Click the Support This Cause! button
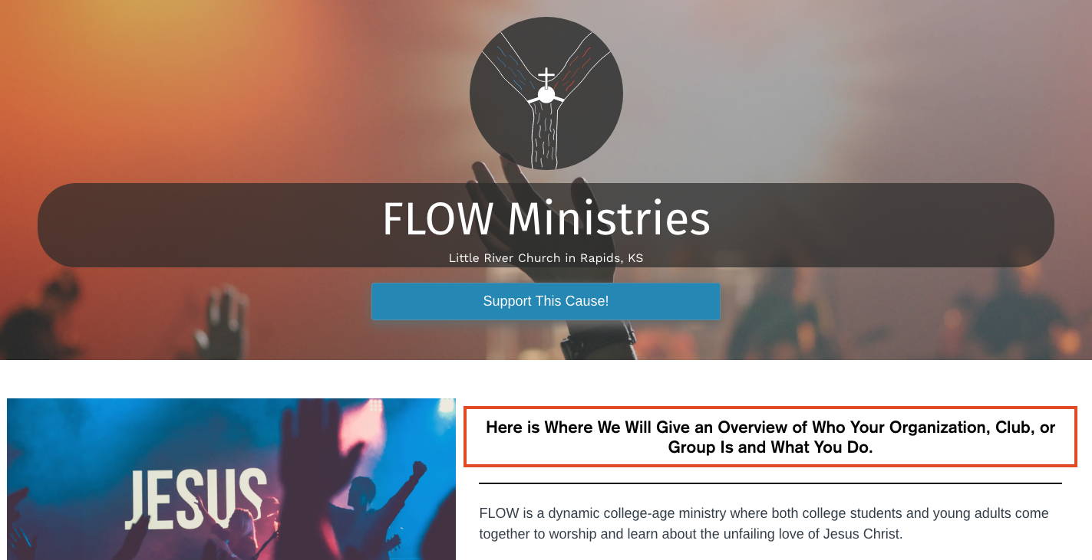 [x=546, y=301]
